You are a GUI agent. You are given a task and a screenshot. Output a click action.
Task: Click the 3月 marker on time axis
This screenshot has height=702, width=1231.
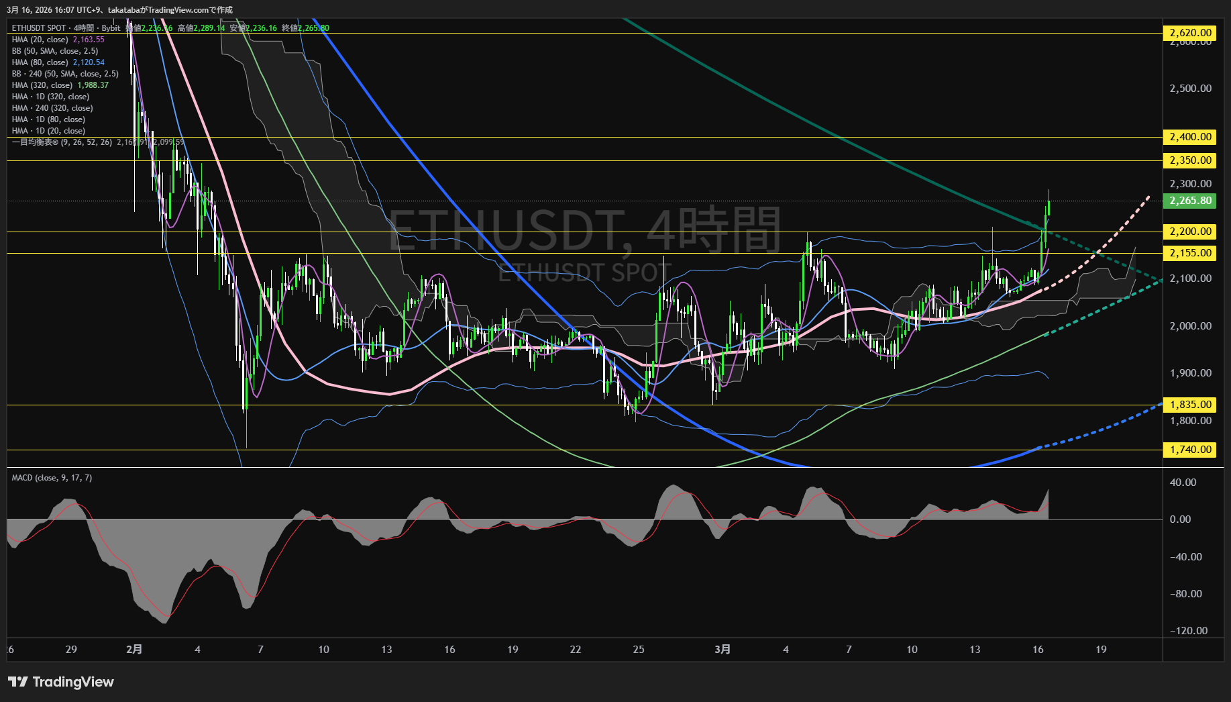tap(722, 650)
